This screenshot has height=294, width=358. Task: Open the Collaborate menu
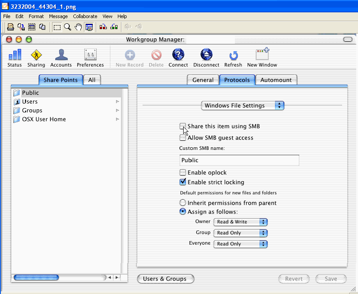pyautogui.click(x=85, y=16)
